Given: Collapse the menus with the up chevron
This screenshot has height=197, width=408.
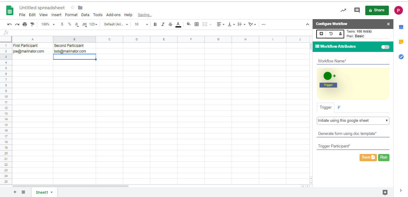Looking at the screenshot, I should (308, 24).
